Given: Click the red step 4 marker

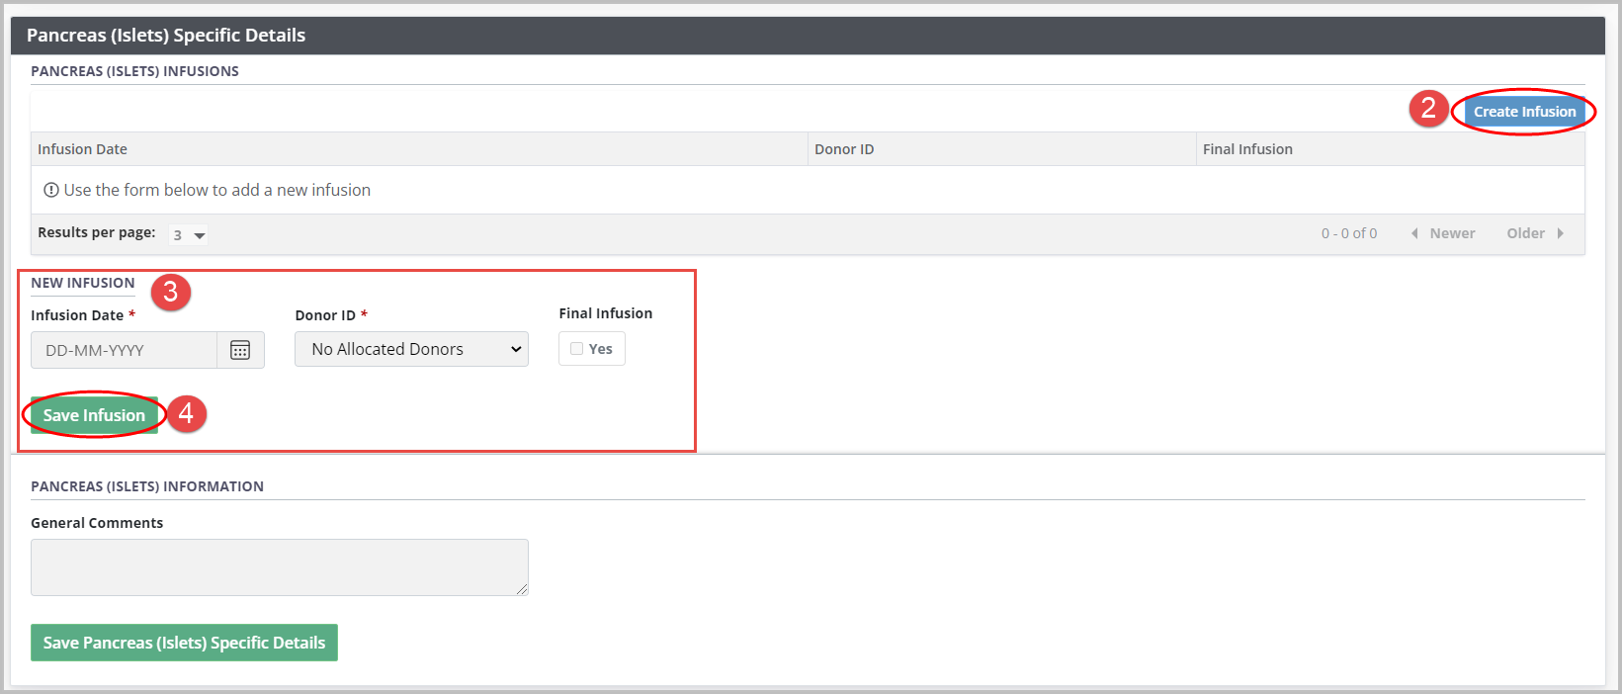Looking at the screenshot, I should point(186,413).
